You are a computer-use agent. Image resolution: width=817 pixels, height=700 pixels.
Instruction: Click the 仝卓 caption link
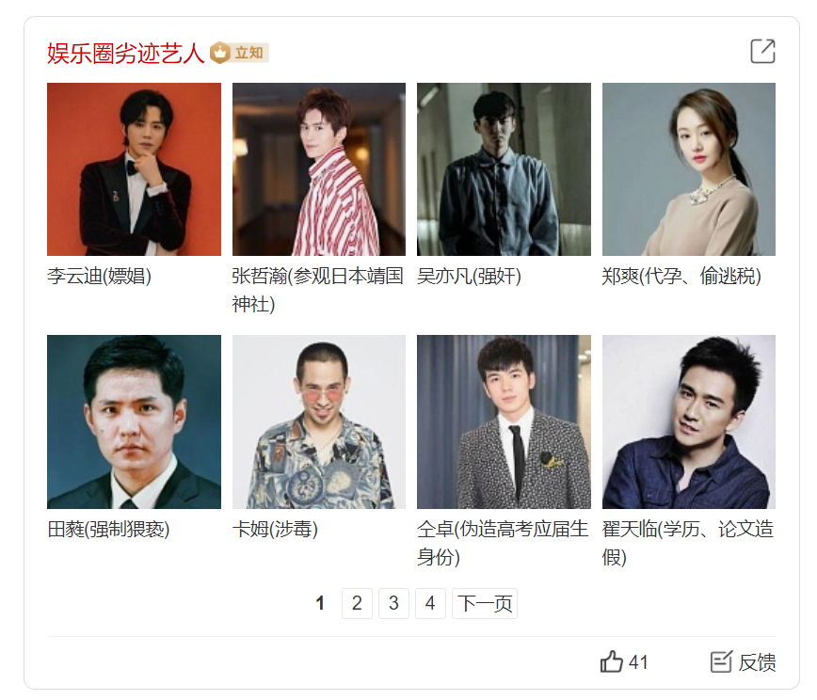click(503, 543)
